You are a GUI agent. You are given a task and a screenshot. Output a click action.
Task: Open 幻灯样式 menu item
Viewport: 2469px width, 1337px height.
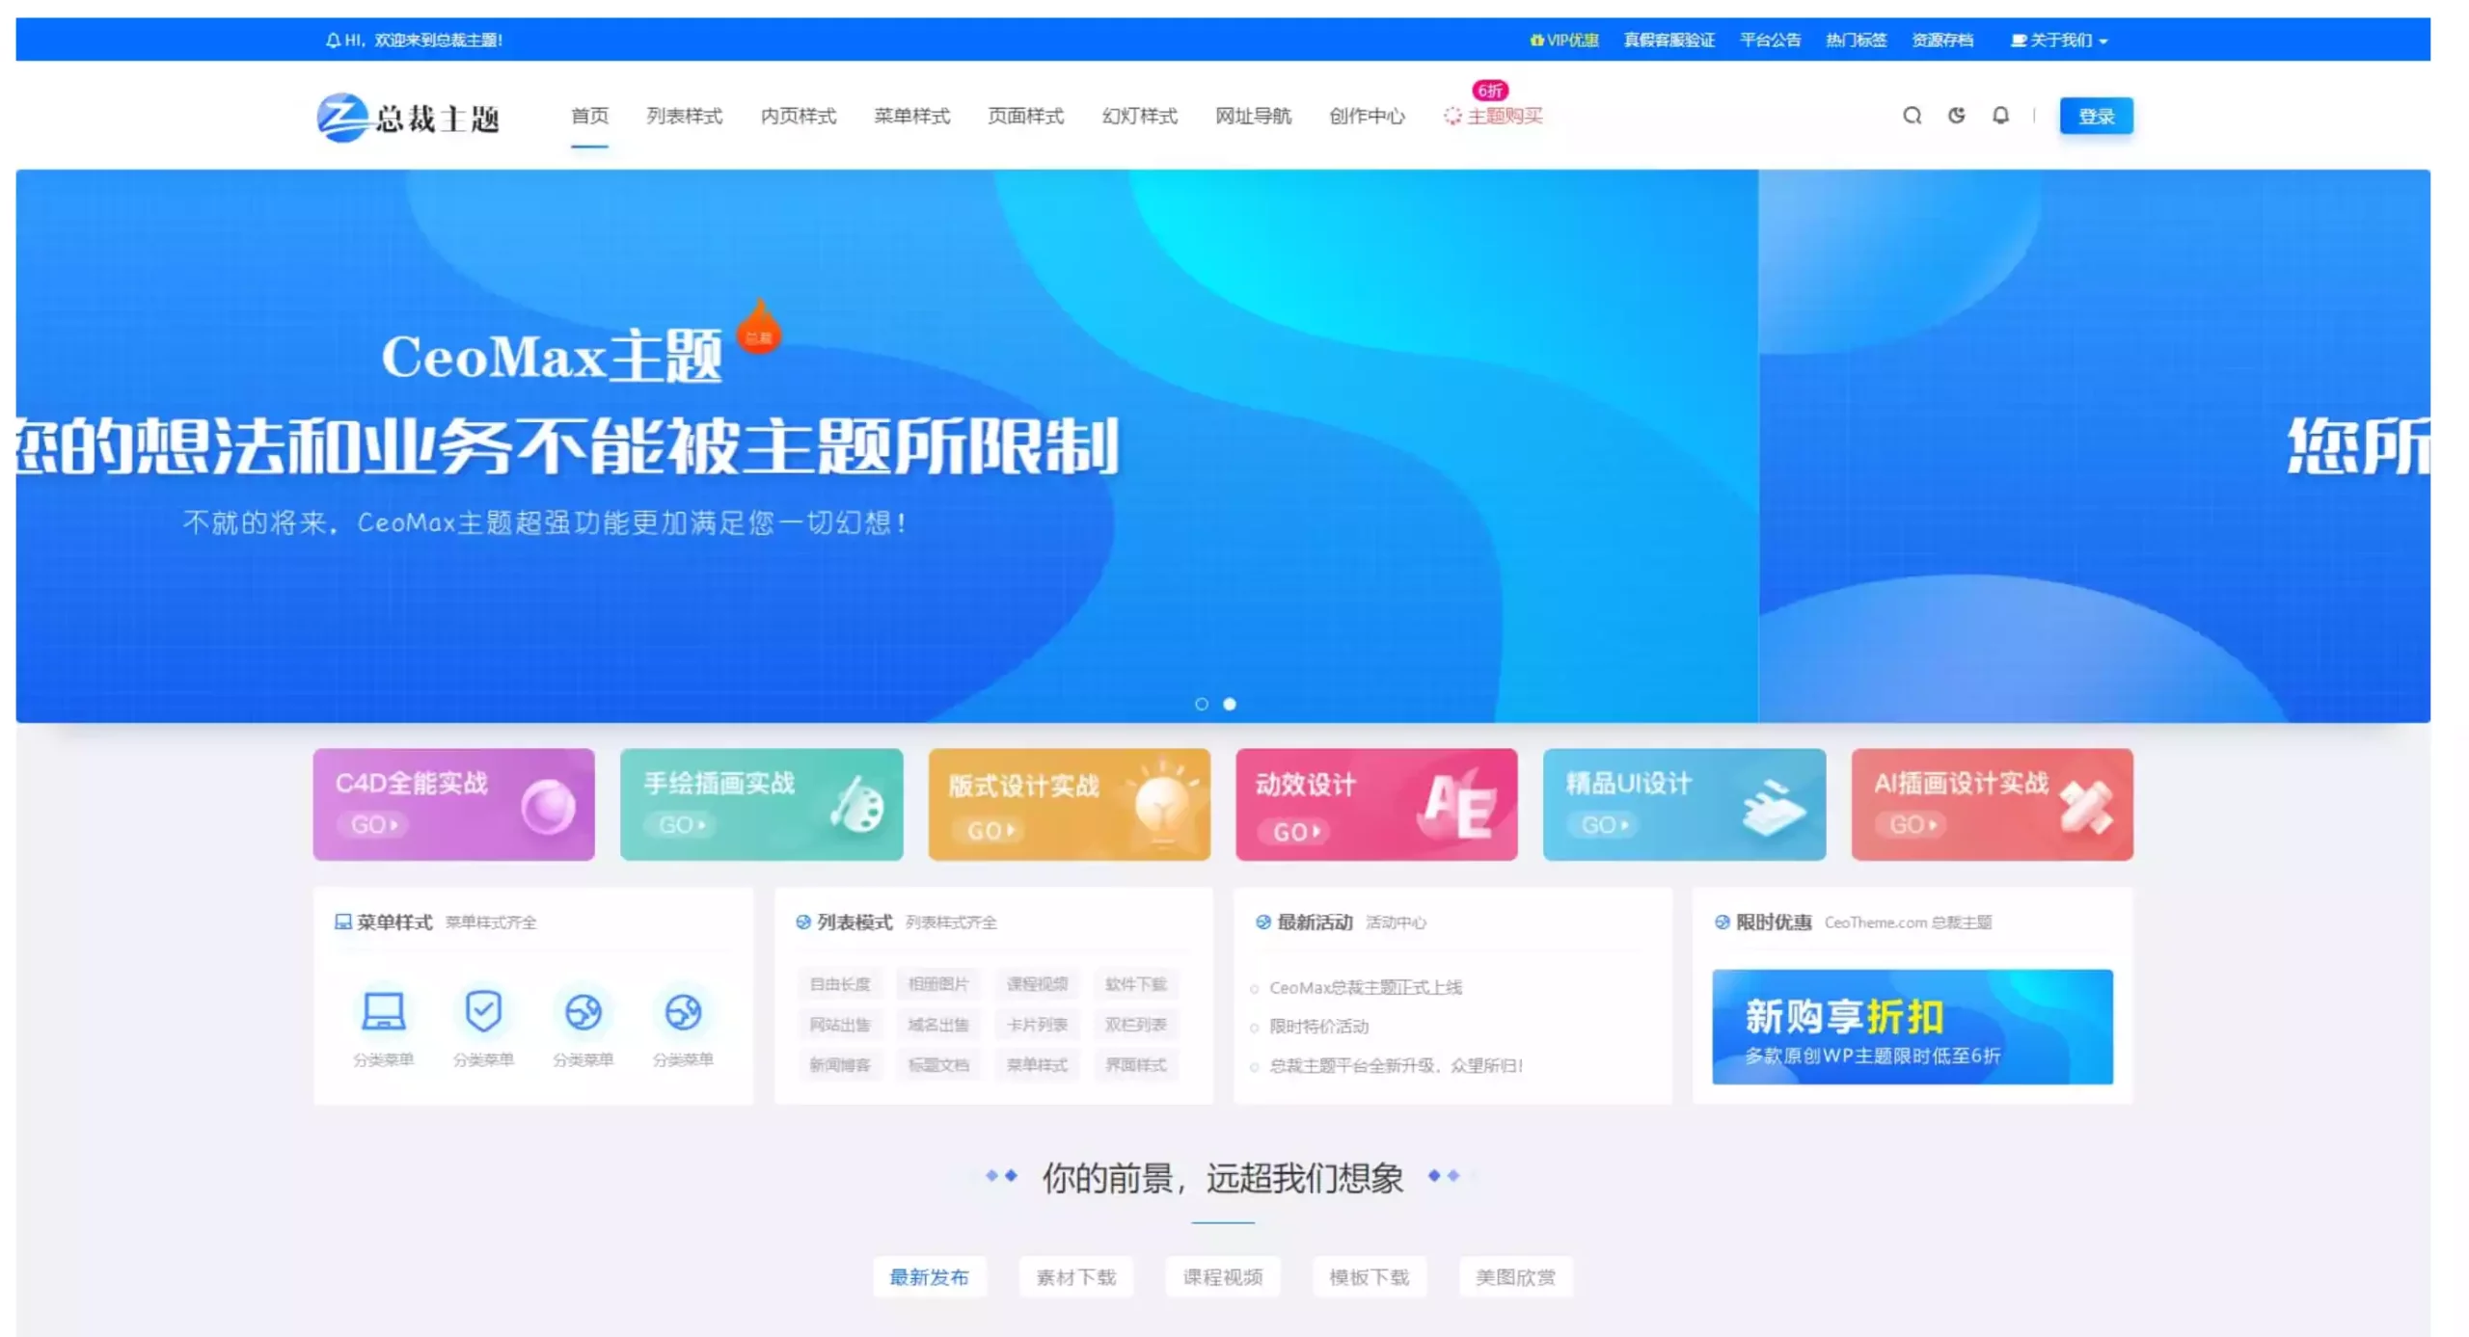[x=1139, y=116]
